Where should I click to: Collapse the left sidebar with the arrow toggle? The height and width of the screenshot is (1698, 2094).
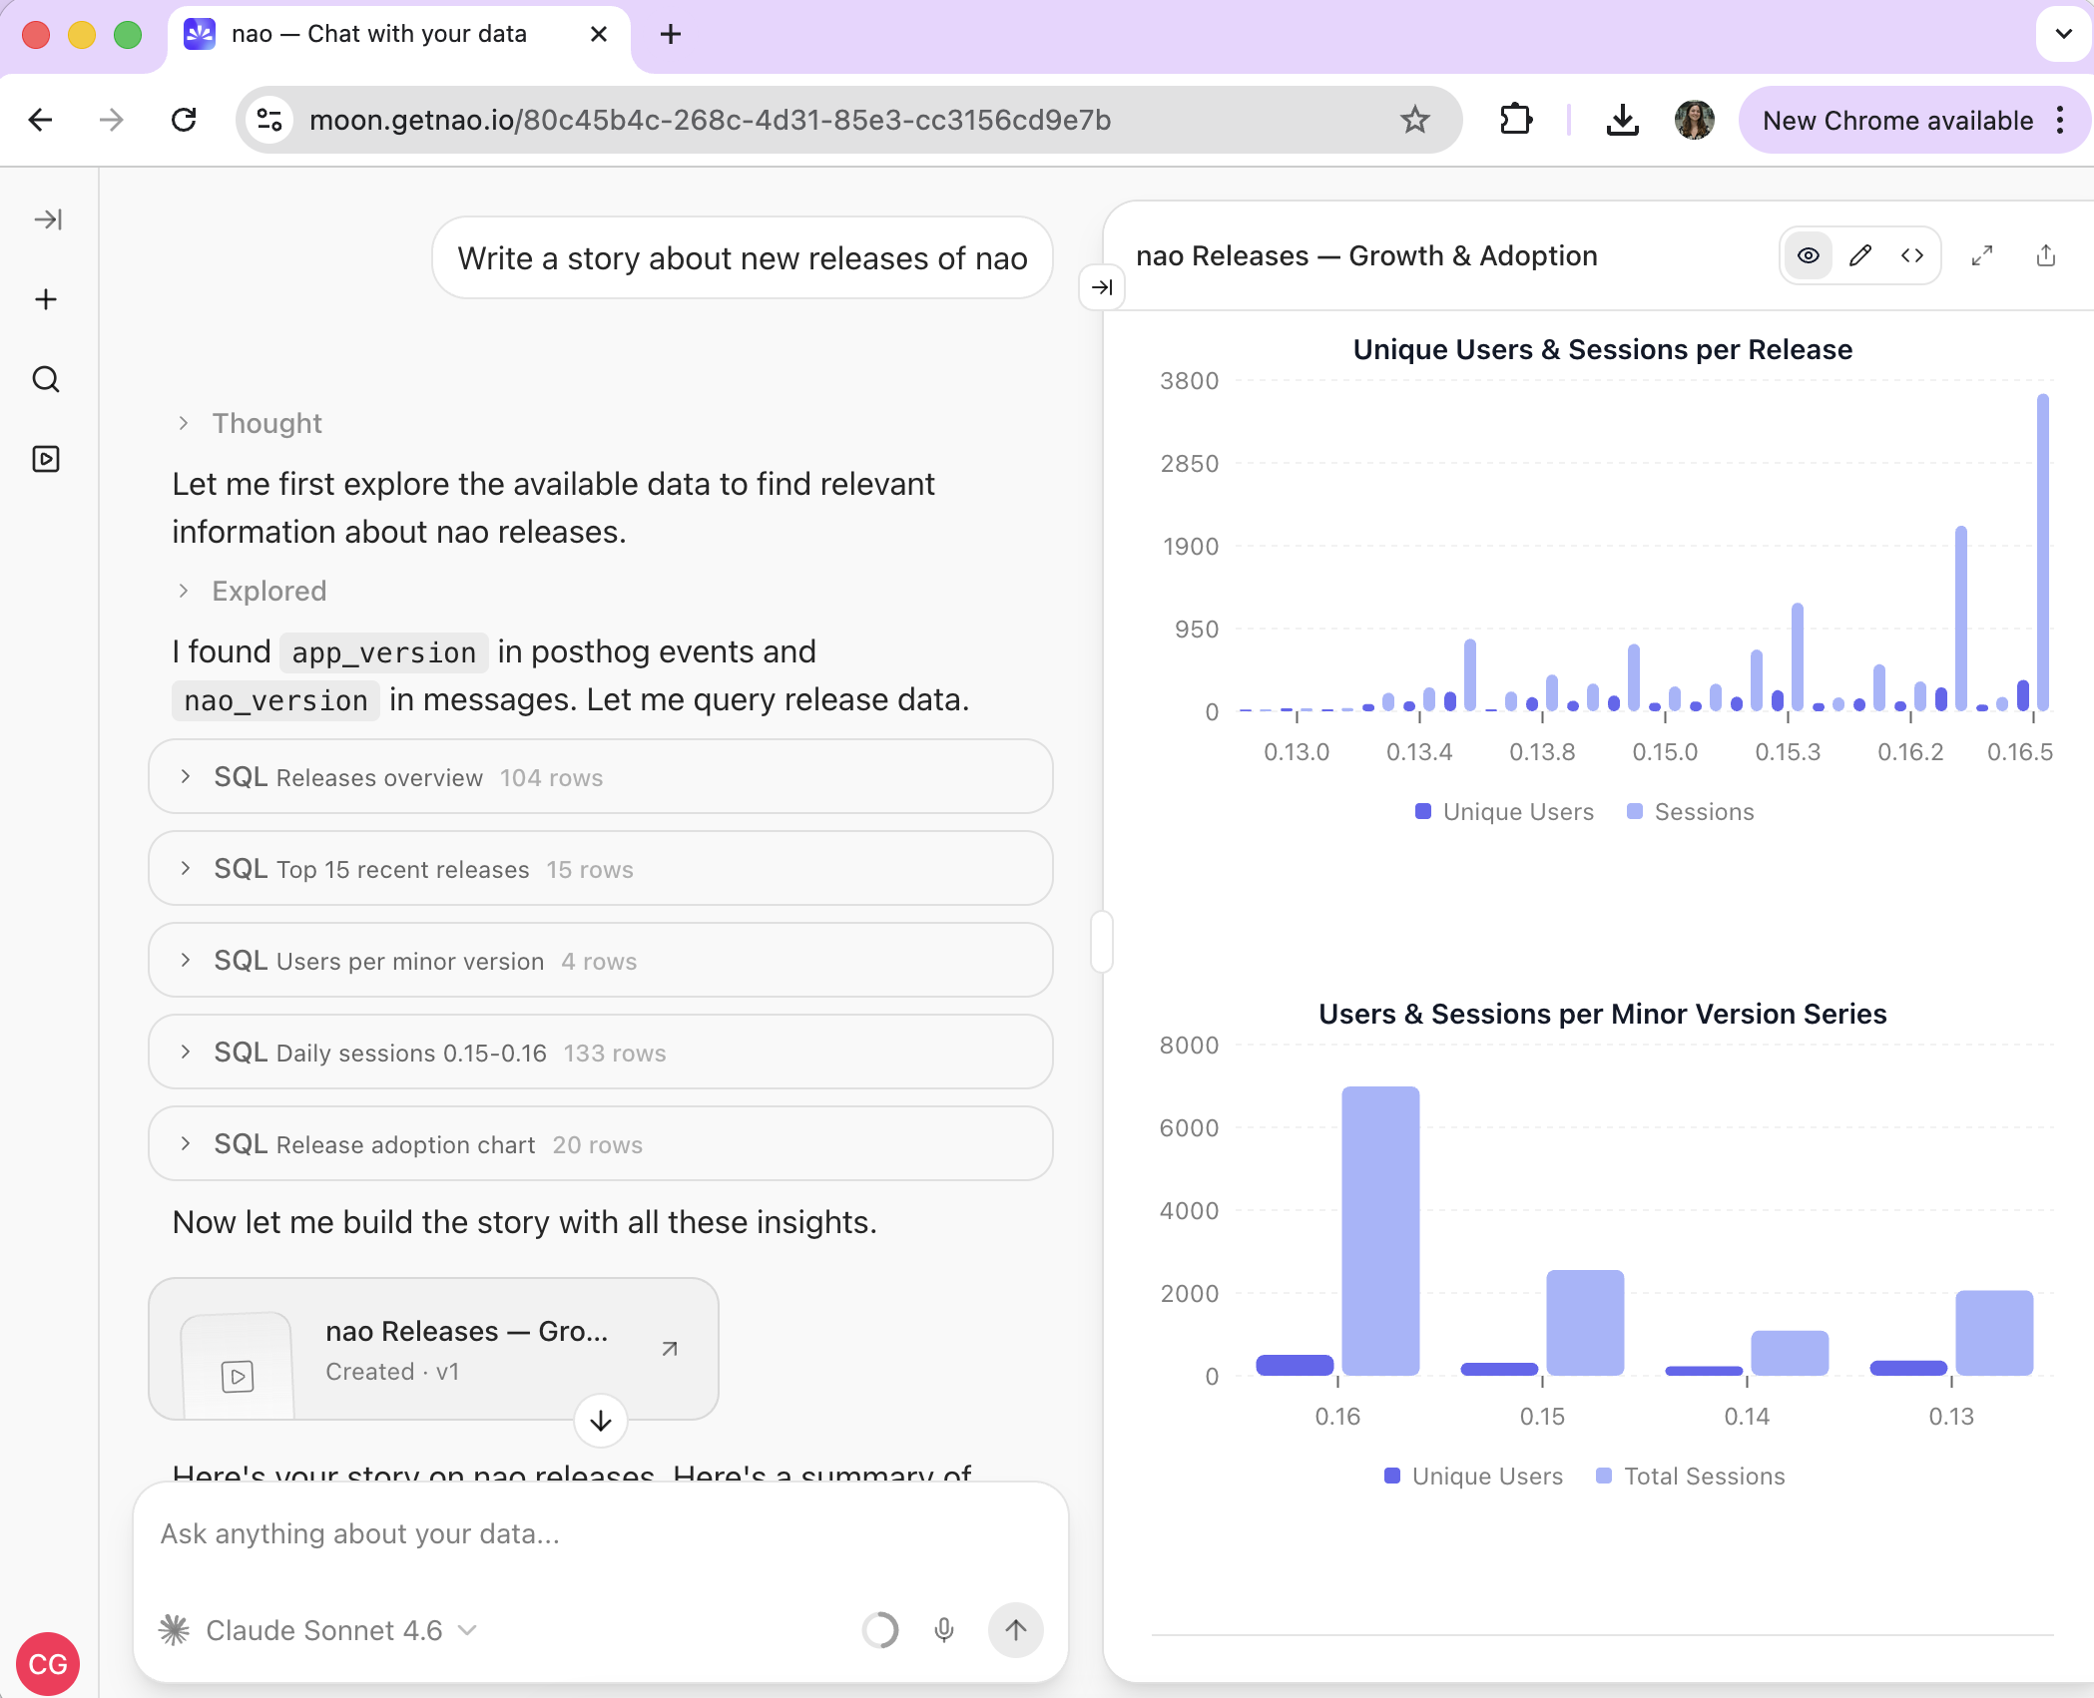46,218
